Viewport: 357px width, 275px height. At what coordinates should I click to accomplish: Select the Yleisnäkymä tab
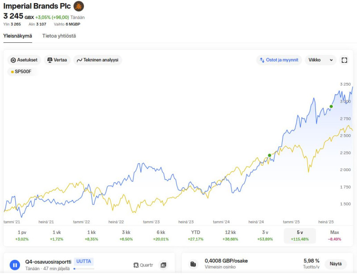click(18, 36)
